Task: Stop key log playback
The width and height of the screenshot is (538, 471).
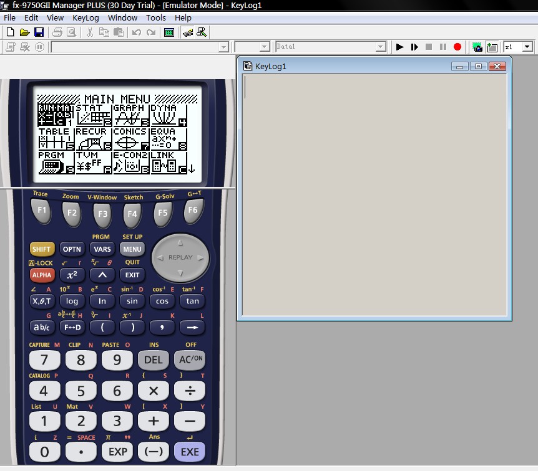Action: click(429, 47)
